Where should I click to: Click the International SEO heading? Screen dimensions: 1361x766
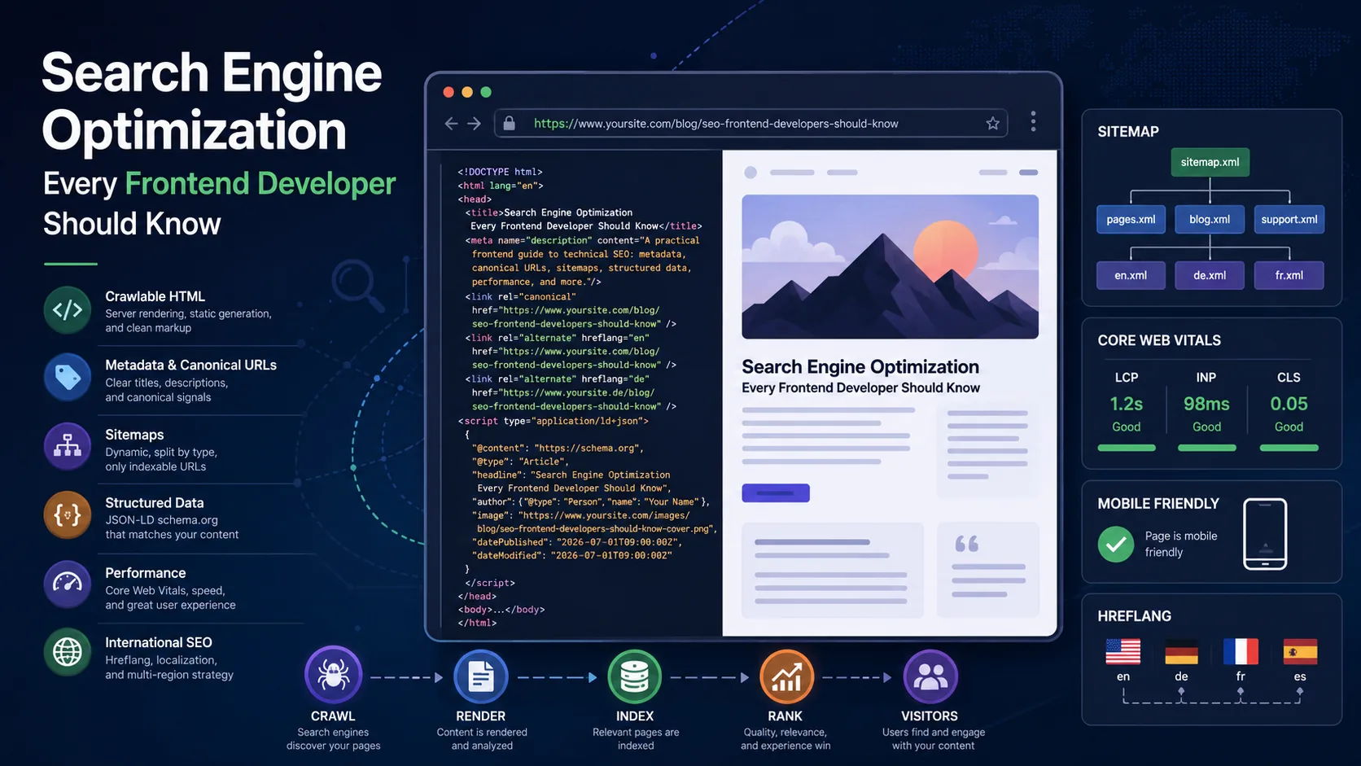pyautogui.click(x=159, y=642)
